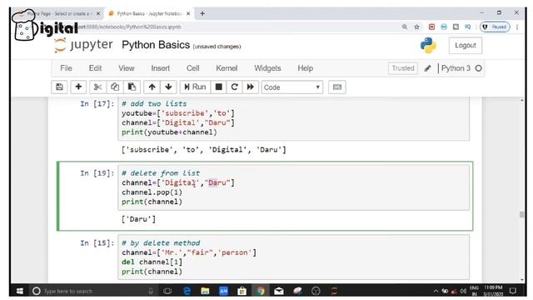Click the ['Daru'] output text
The image size is (533, 300).
(x=139, y=219)
